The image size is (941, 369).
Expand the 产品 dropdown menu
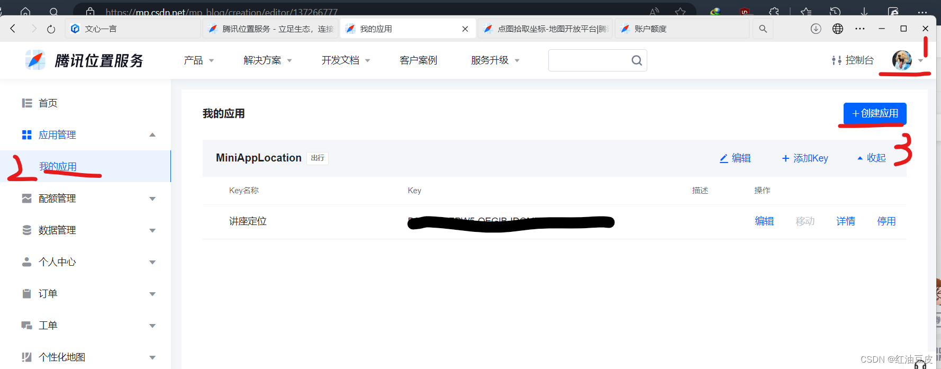(x=199, y=60)
